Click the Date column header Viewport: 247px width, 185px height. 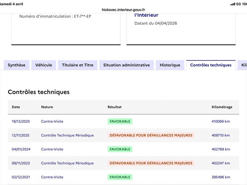(x=16, y=107)
